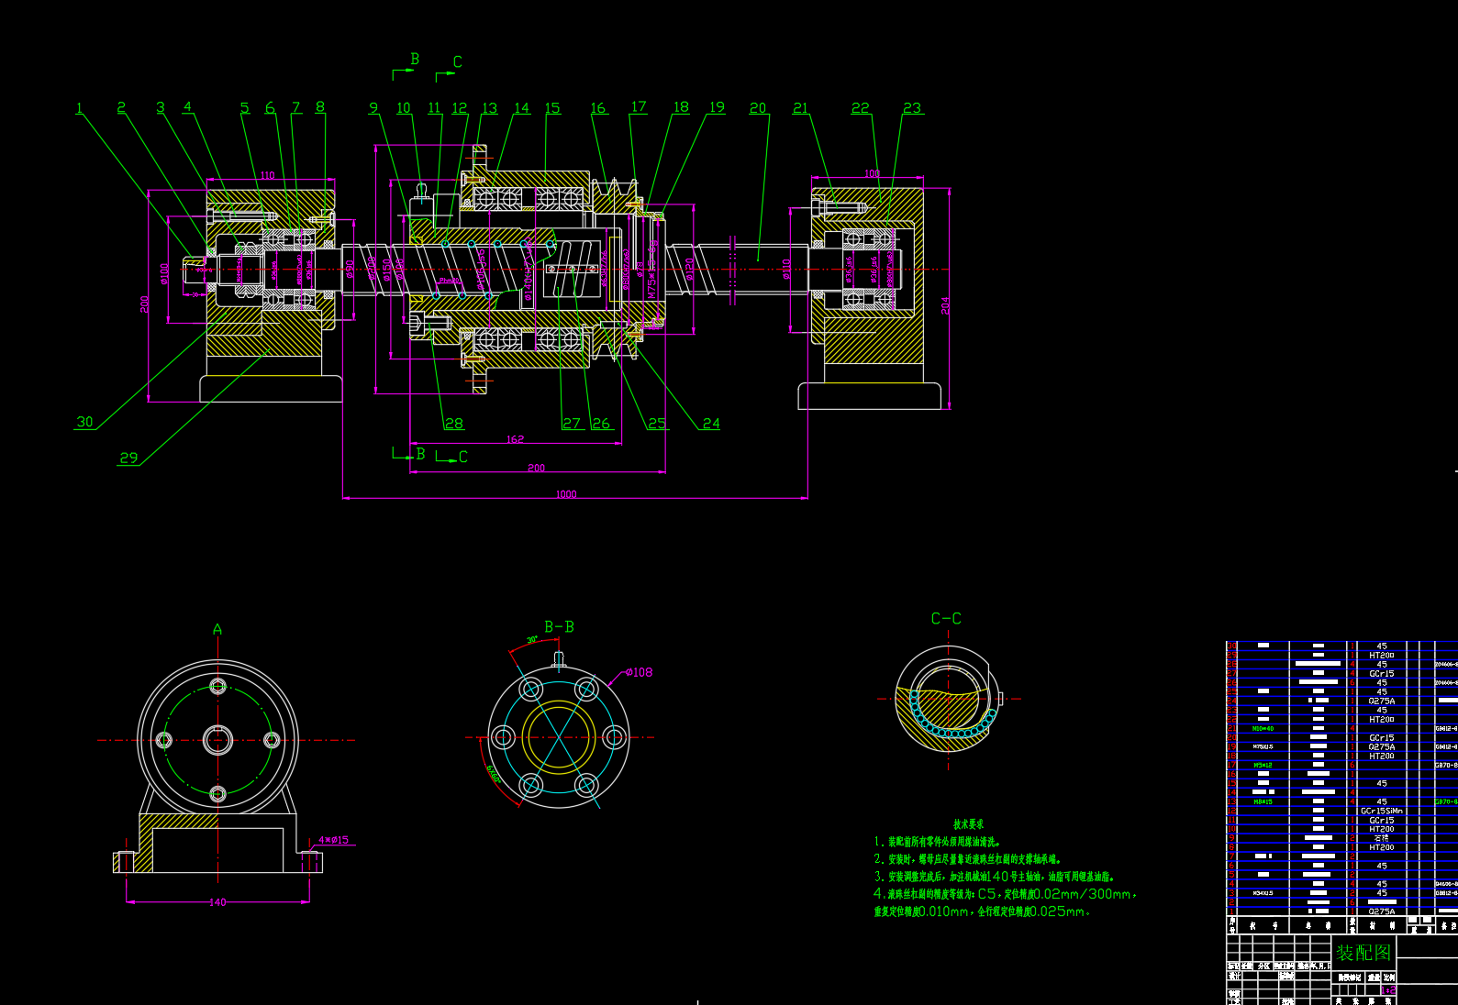Select part callout 17

pyautogui.click(x=639, y=106)
